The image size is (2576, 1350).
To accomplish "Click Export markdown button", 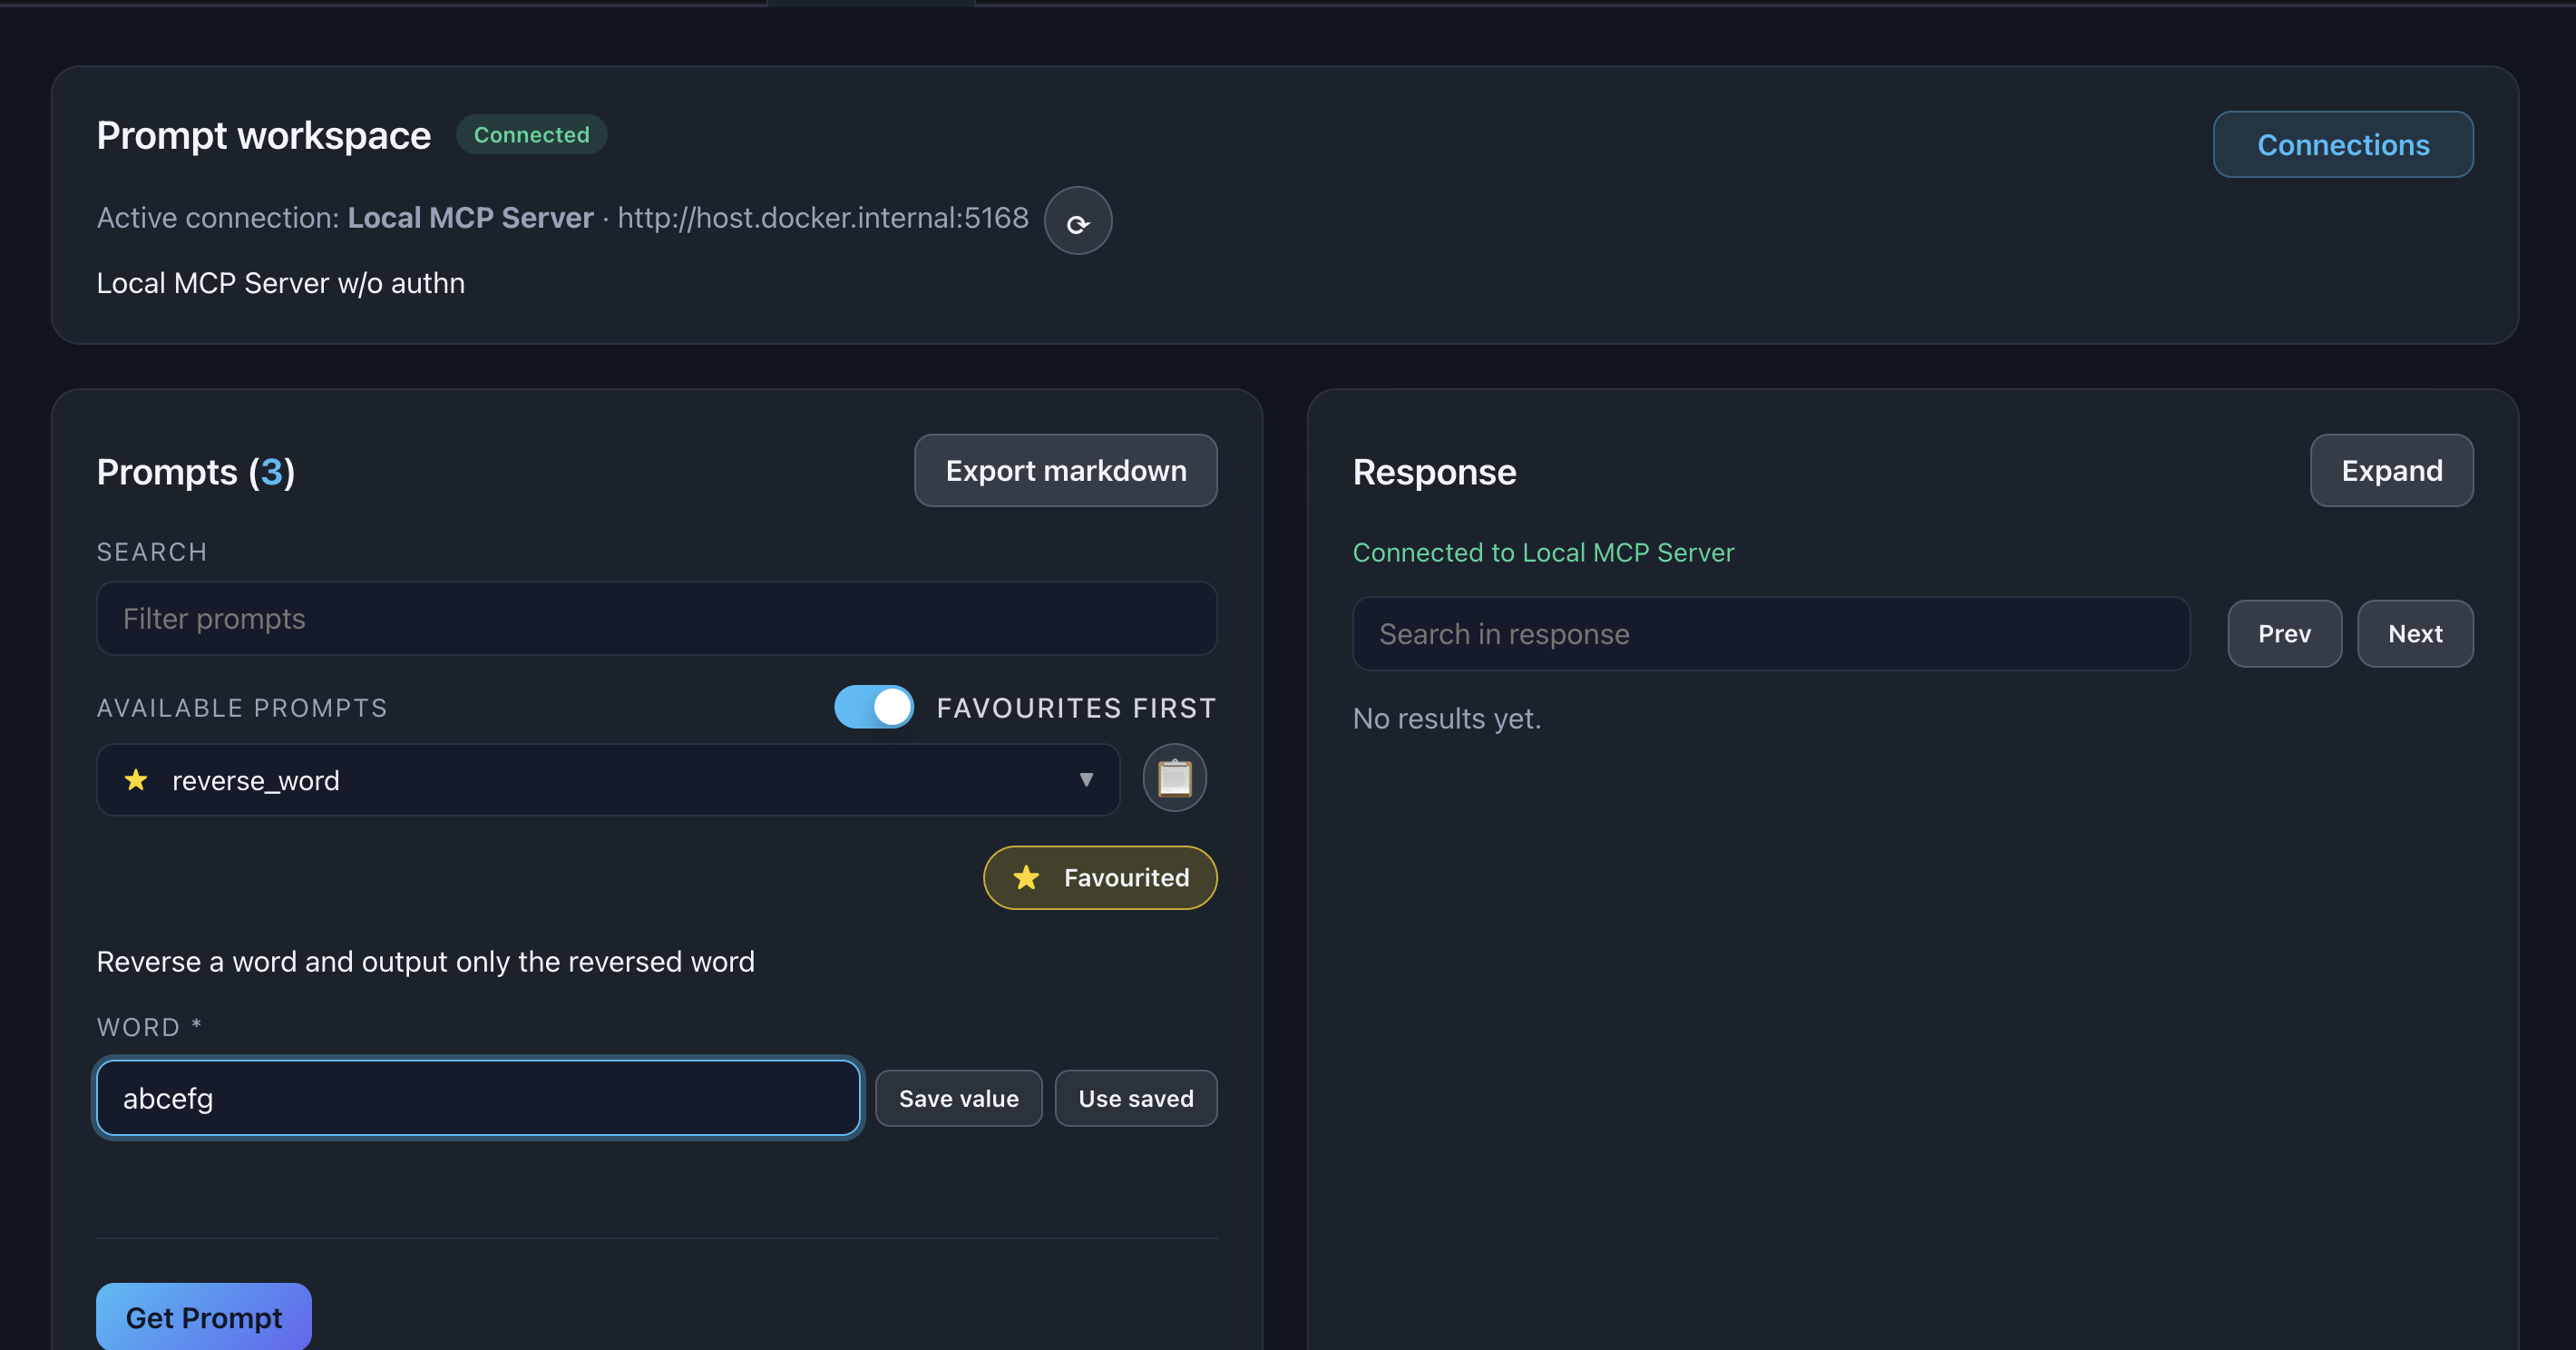I will pos(1065,471).
